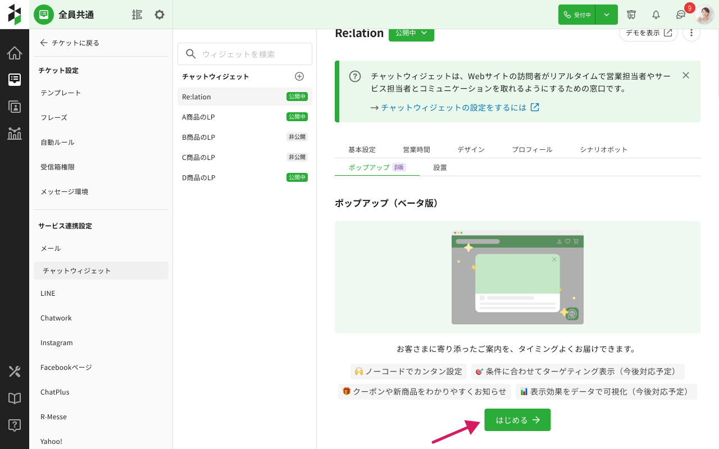Click the tools wrench icon in sidebar
This screenshot has width=719, height=449.
15,372
